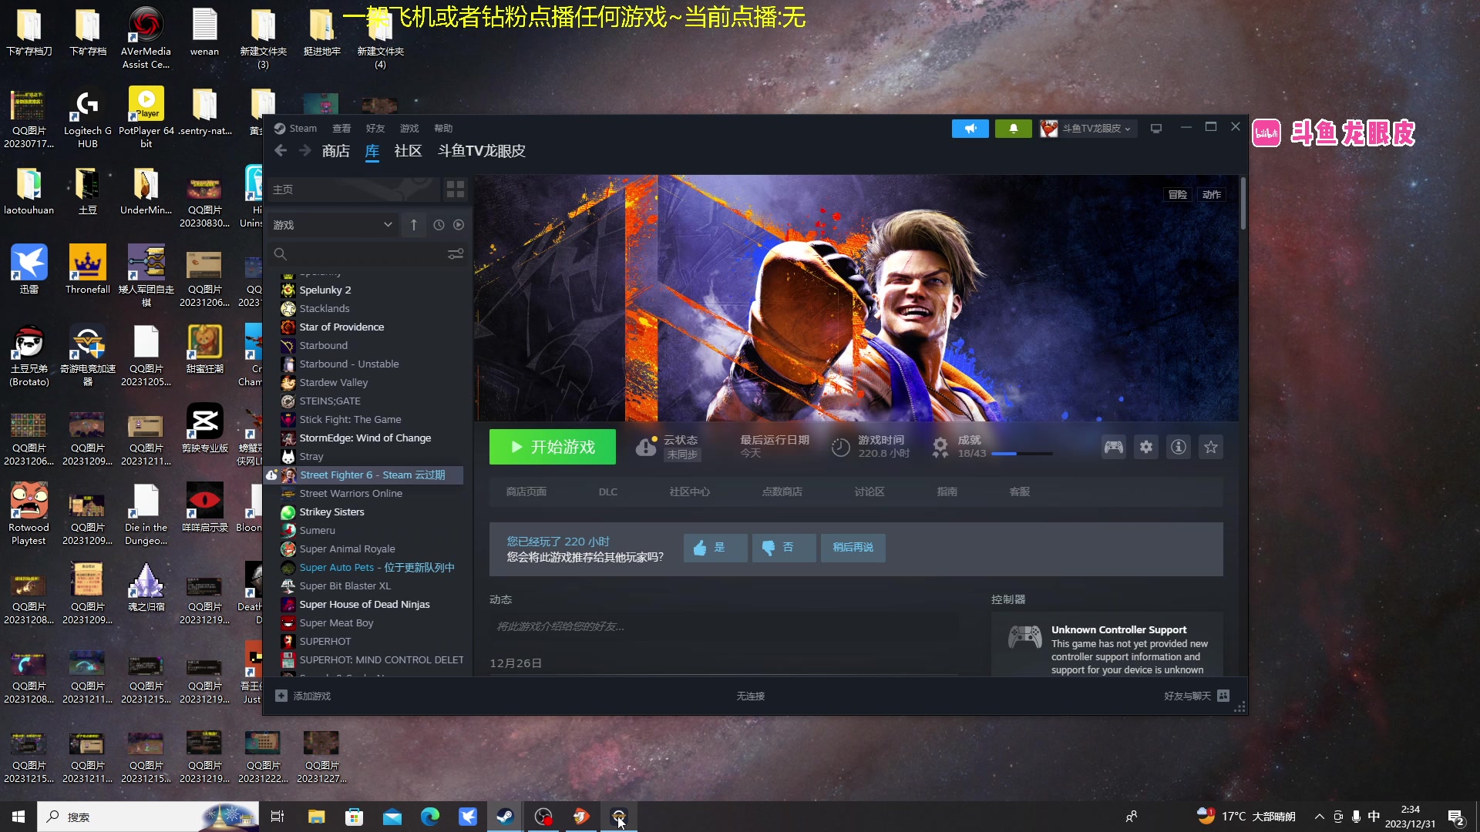Image resolution: width=1480 pixels, height=832 pixels.
Task: Sort games by recent with clock icon
Action: (x=439, y=224)
